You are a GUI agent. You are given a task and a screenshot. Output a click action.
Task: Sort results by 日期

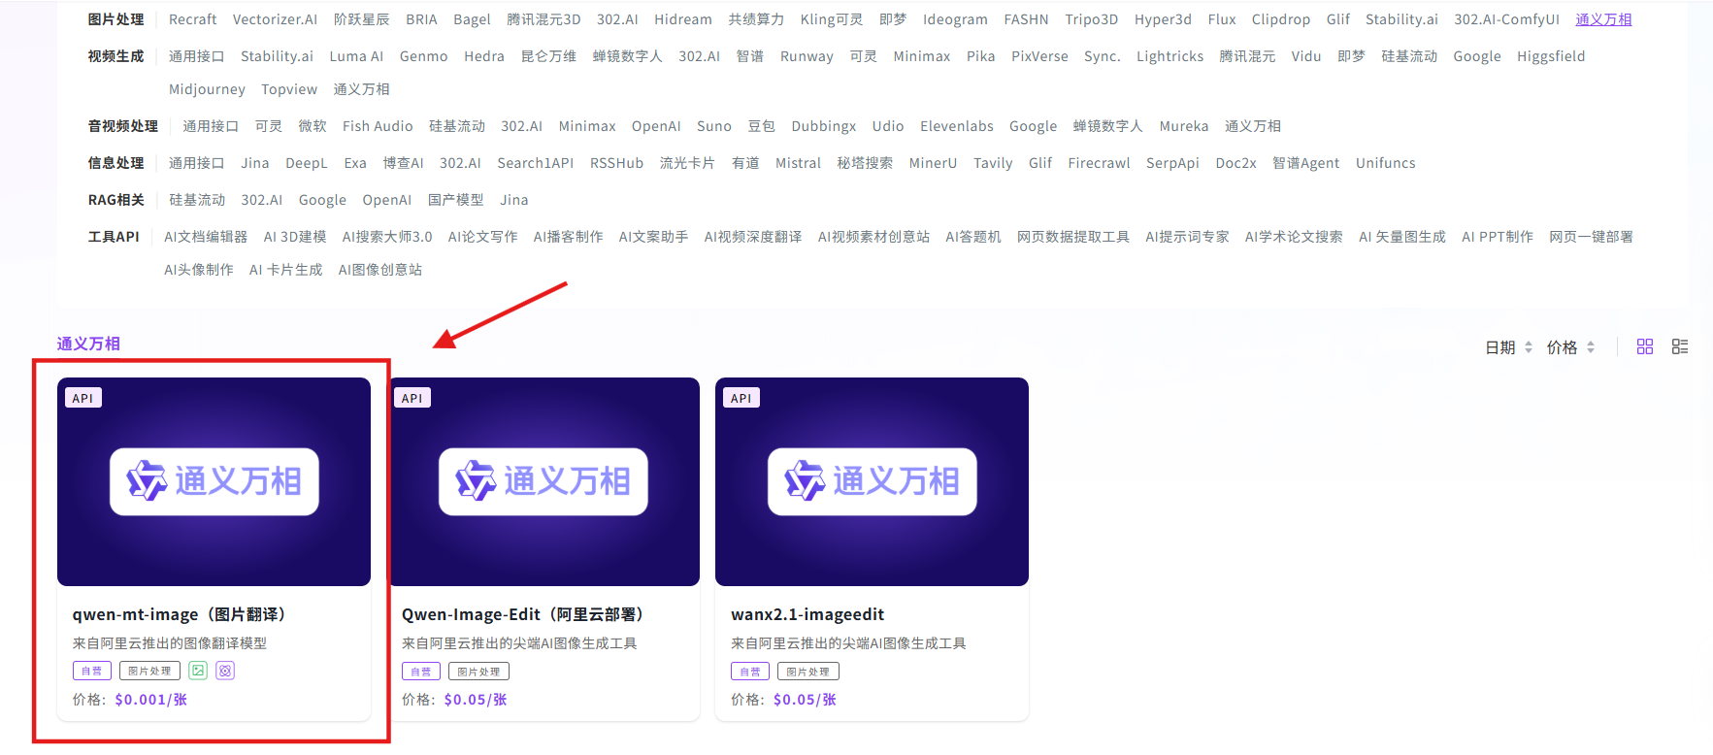coord(1509,347)
